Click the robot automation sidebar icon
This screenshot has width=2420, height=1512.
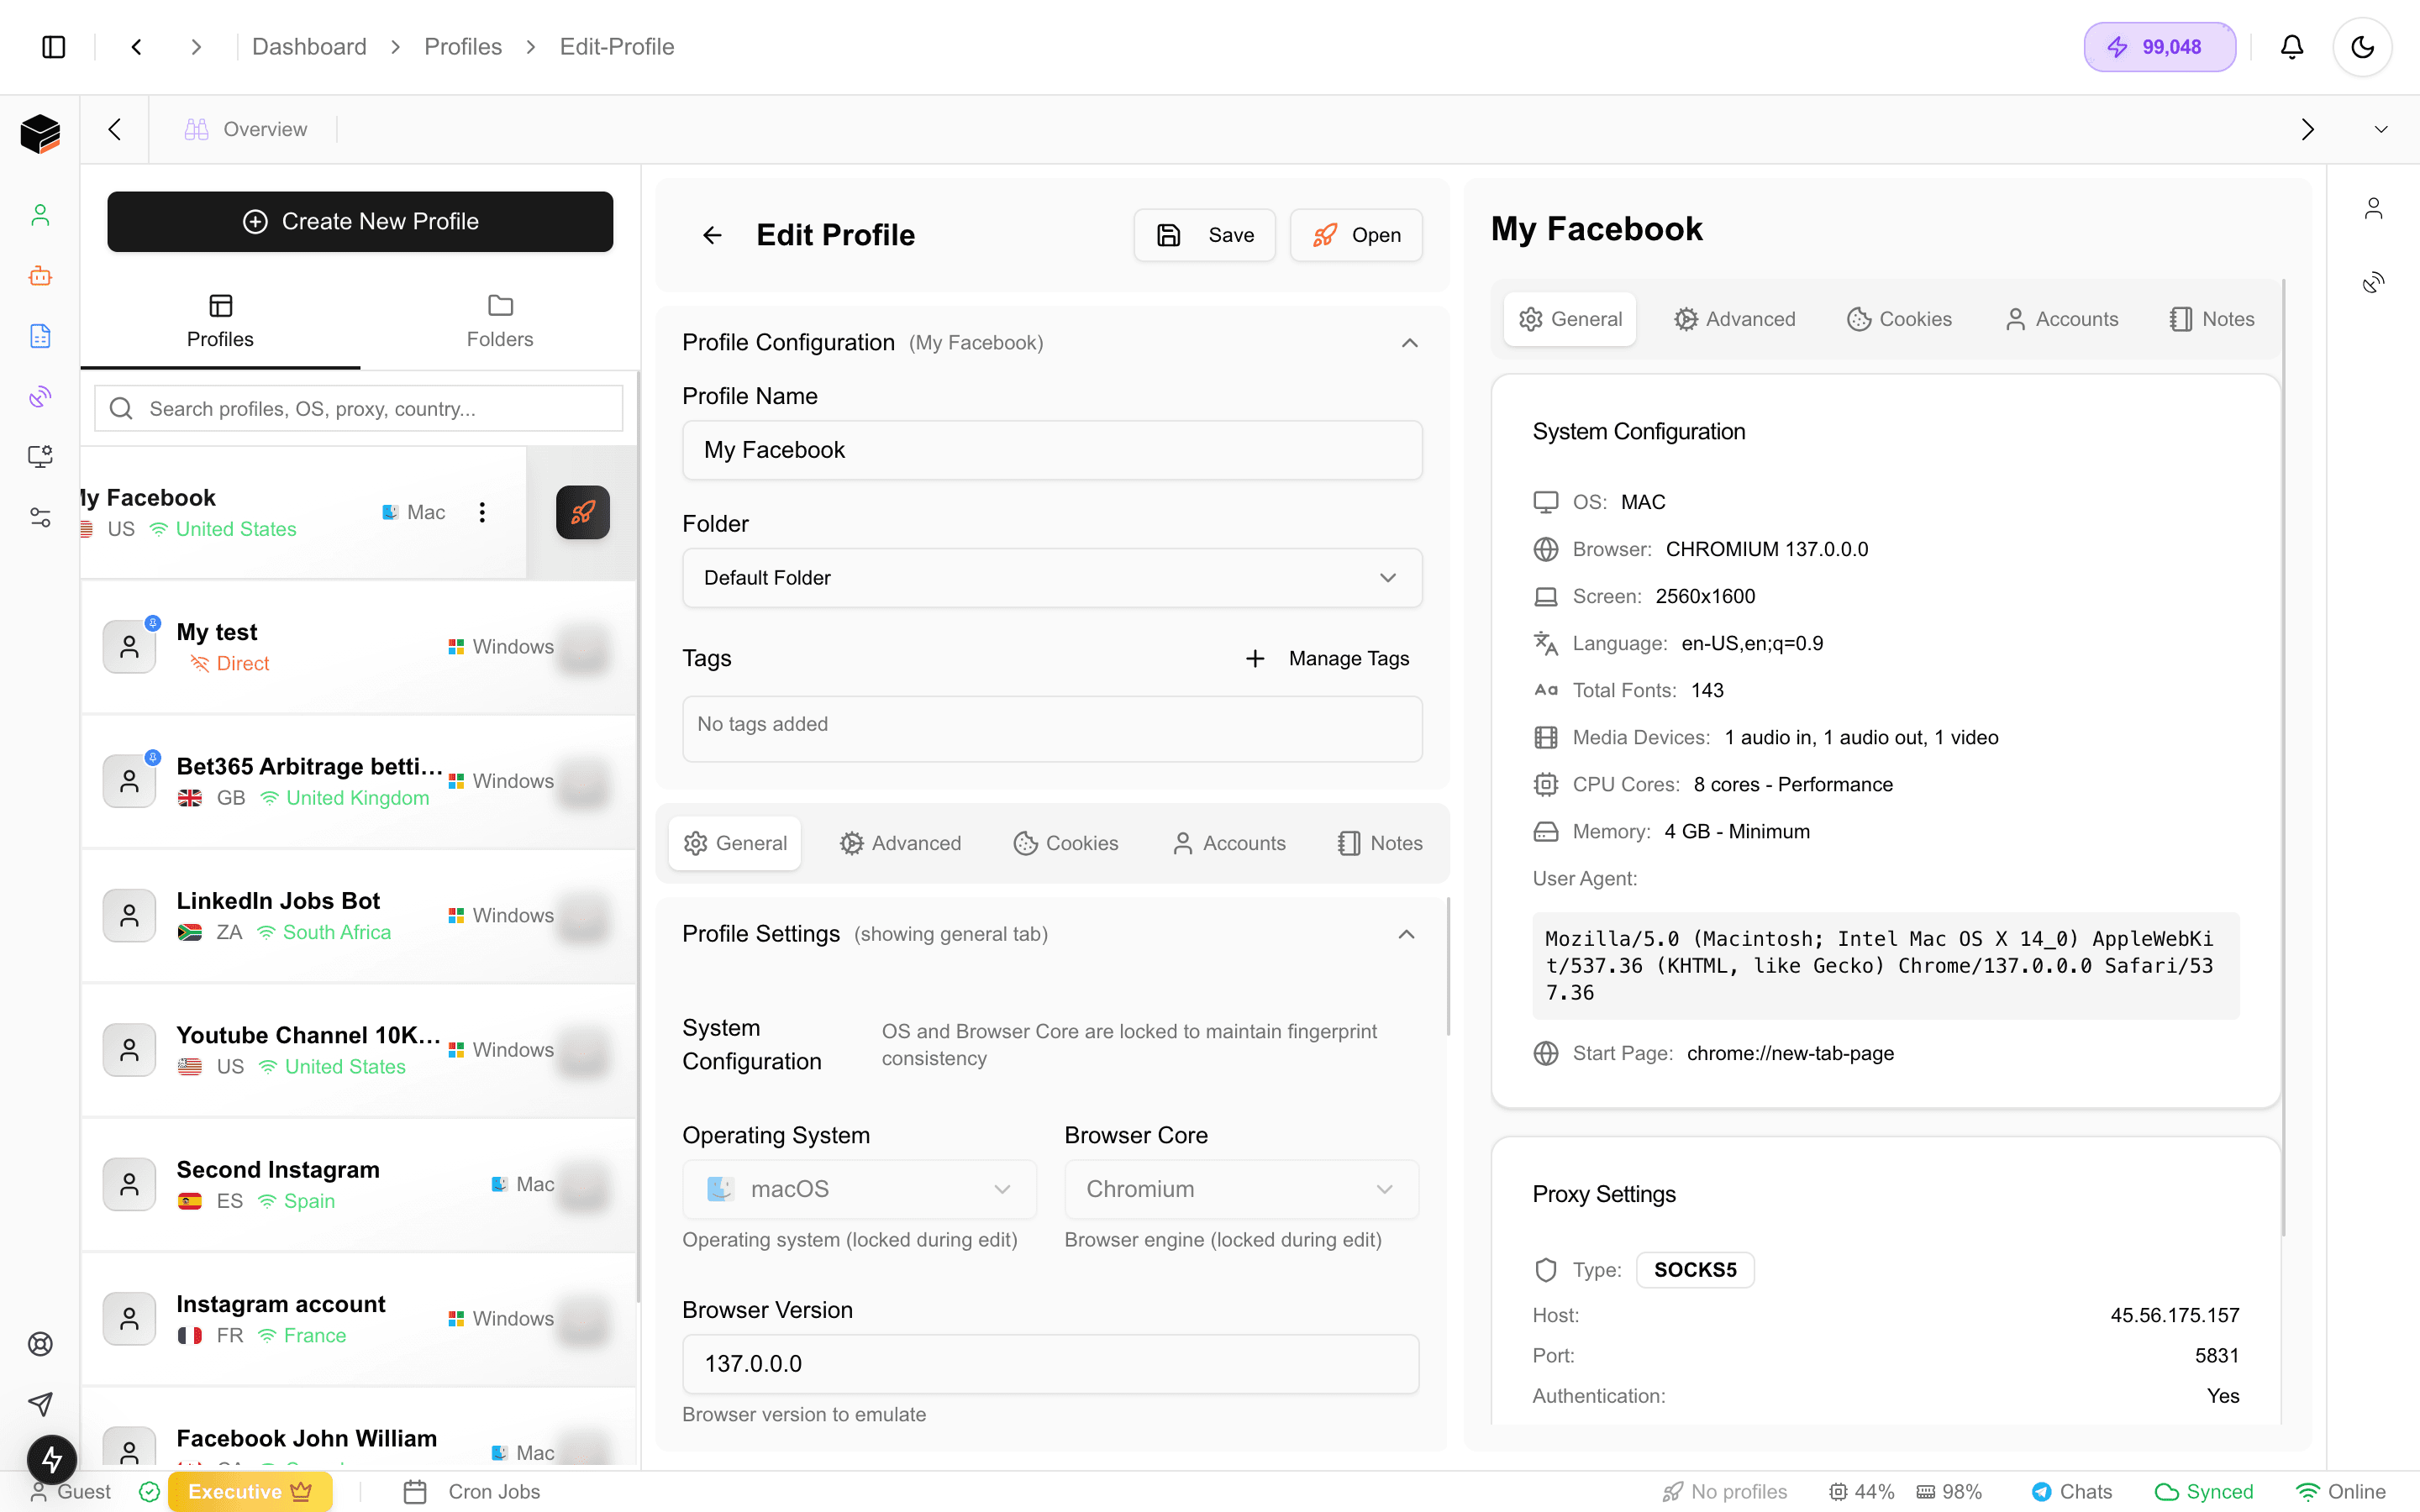pos(40,276)
